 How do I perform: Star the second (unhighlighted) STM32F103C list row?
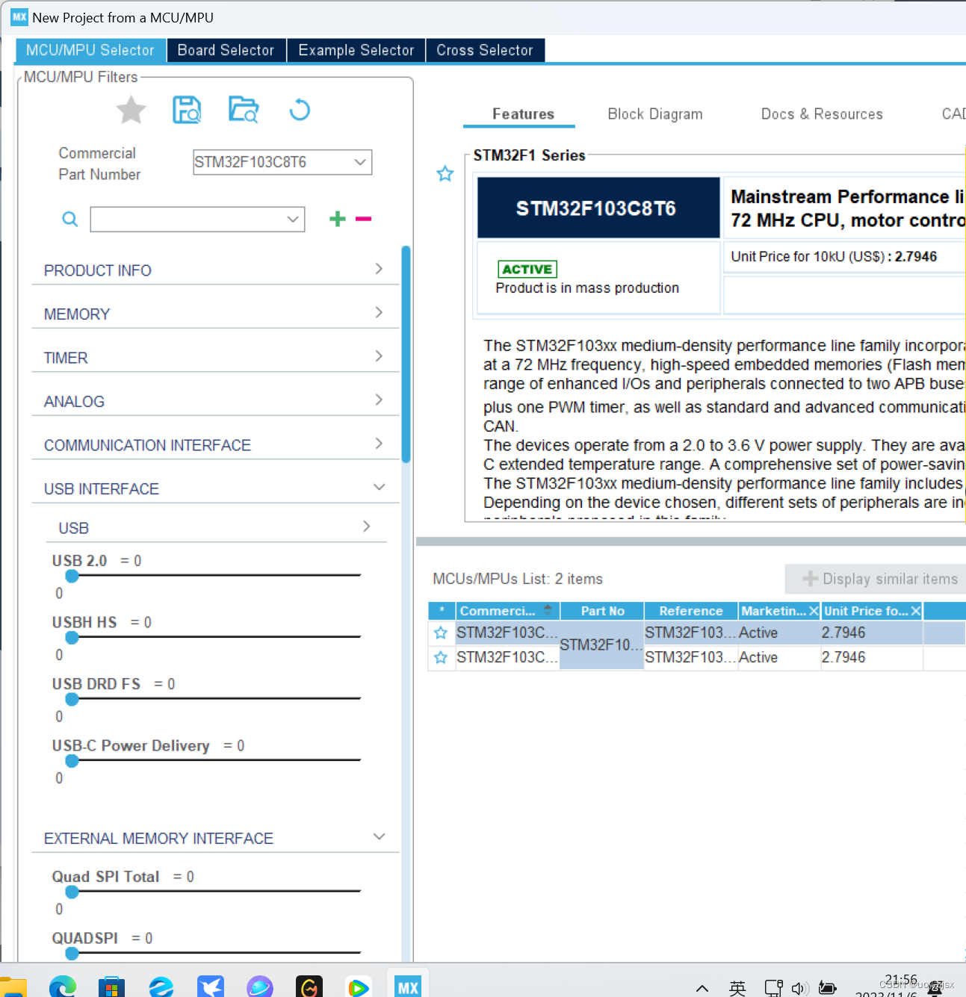point(441,657)
